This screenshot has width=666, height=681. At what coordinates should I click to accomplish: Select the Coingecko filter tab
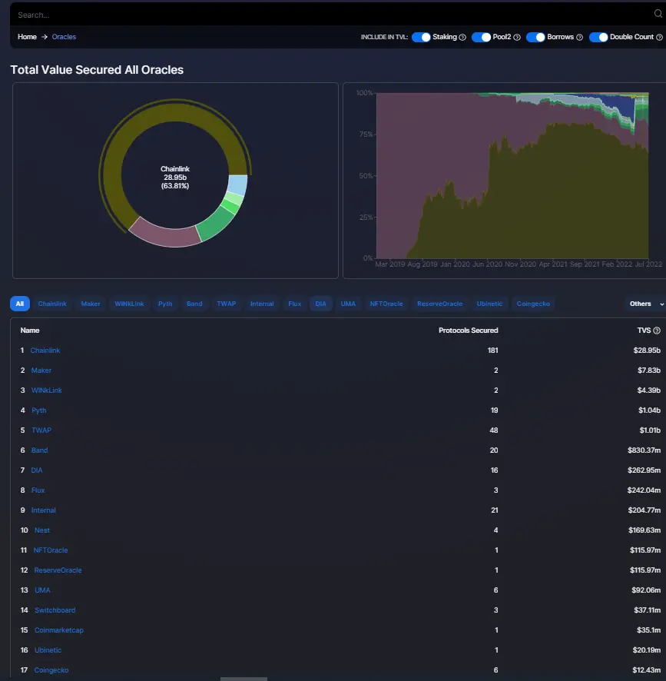533,304
